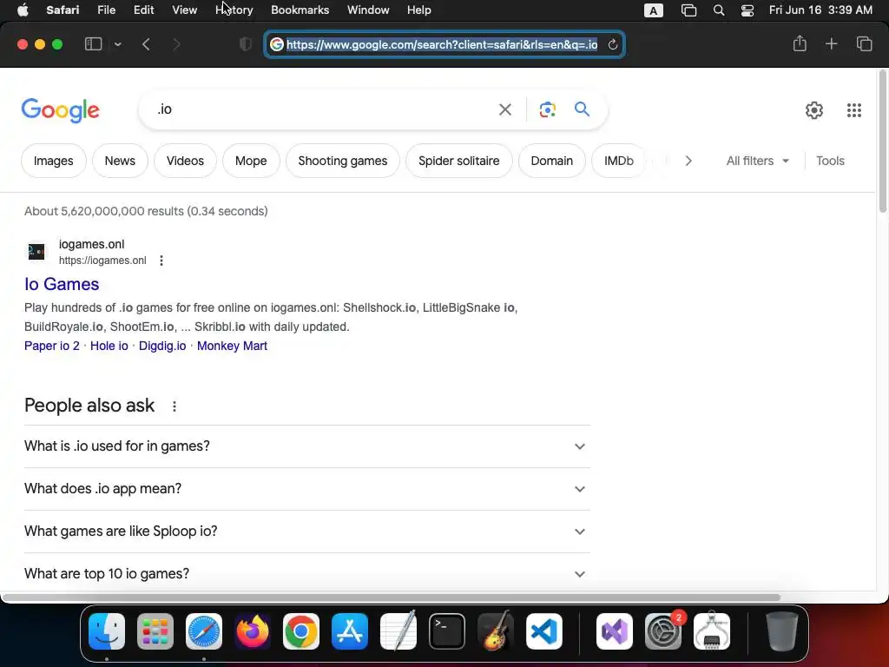This screenshot has width=889, height=667.
Task: Open Terminal from the Dock
Action: click(447, 631)
